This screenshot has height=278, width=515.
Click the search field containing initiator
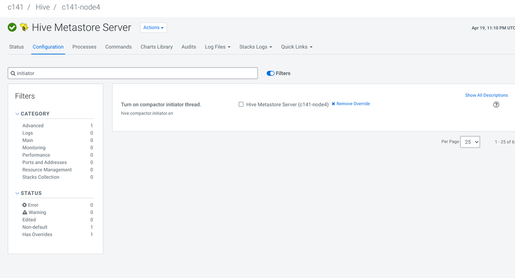133,73
